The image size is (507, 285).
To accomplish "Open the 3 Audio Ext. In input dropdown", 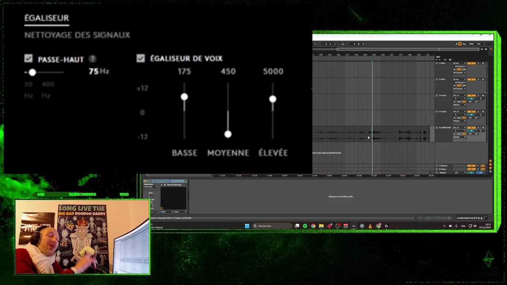I will (459, 95).
